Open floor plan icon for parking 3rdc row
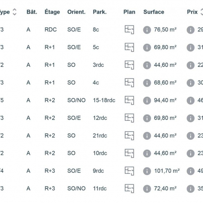The width and height of the screenshot is (203, 203). (x=129, y=65)
